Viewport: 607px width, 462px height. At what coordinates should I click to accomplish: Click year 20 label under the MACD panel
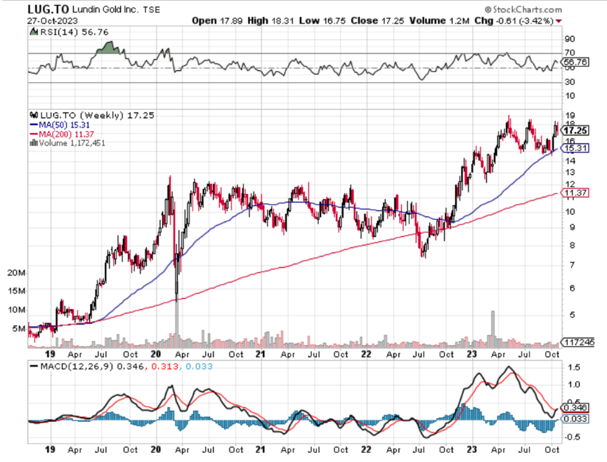(x=156, y=449)
